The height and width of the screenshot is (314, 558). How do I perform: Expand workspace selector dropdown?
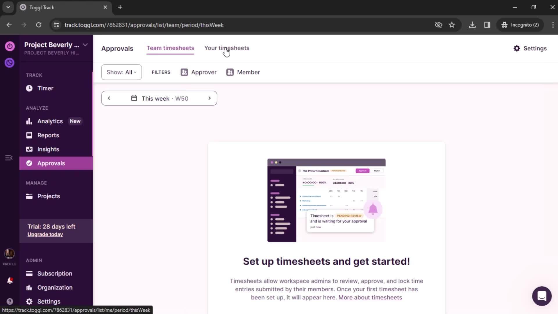pos(85,44)
